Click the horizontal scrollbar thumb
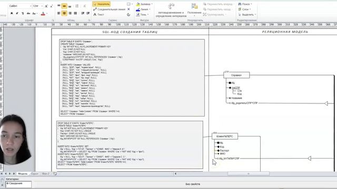The image size is (337, 189). 249,174
